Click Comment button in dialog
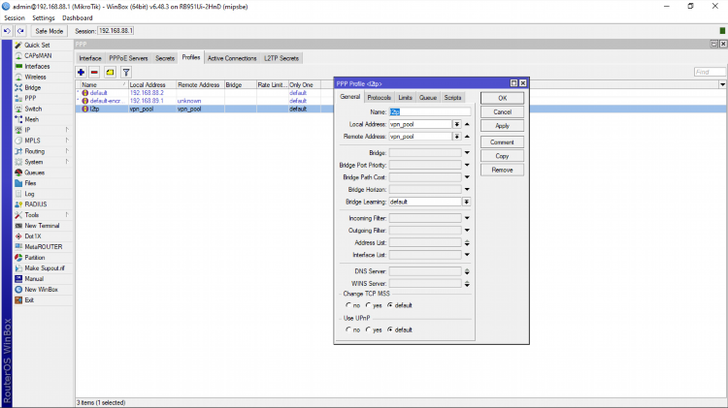Image resolution: width=728 pixels, height=408 pixels. [503, 142]
